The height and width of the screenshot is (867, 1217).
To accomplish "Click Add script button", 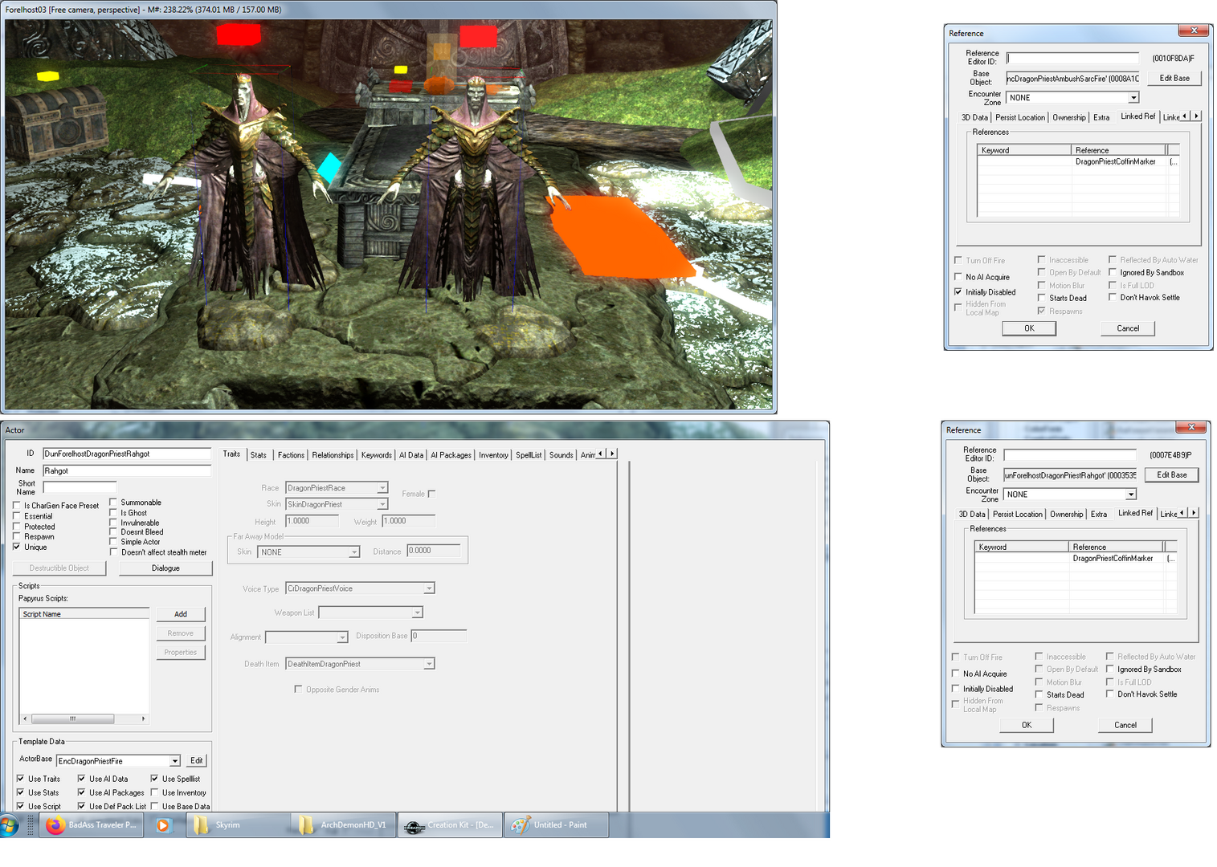I will pyautogui.click(x=181, y=614).
